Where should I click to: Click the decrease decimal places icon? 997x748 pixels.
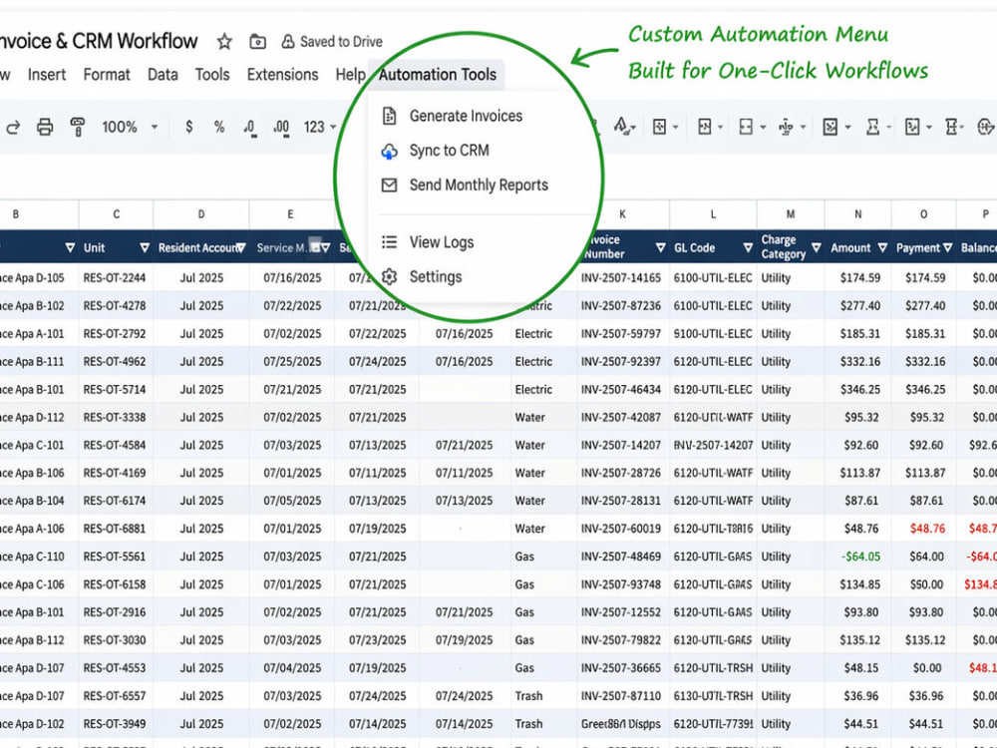250,128
